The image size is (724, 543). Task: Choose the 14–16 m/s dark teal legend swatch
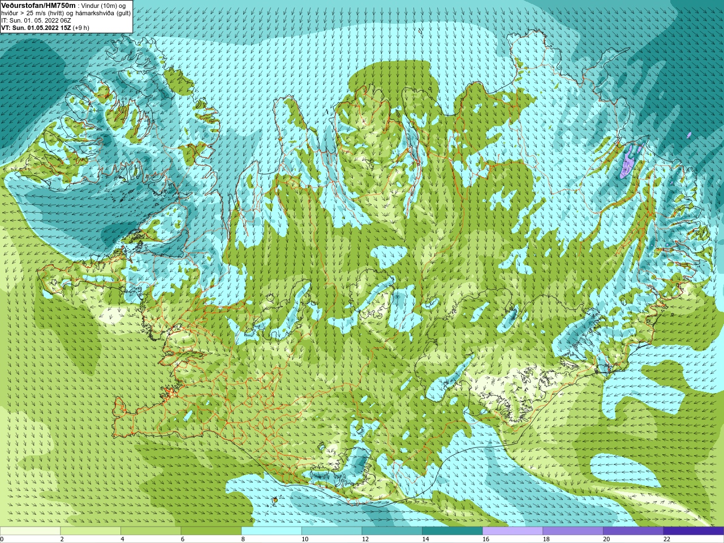point(453,531)
